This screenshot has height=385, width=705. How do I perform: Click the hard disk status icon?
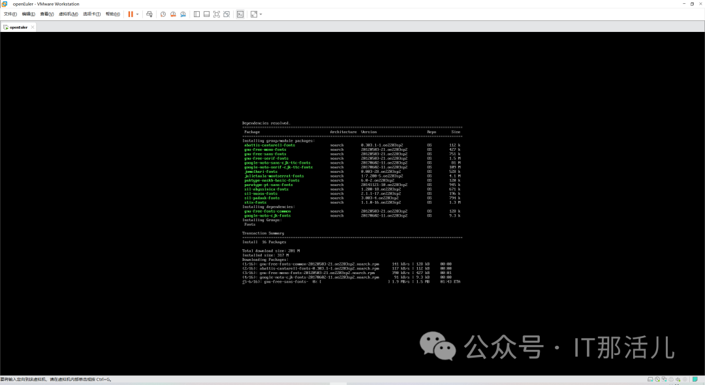tap(650, 378)
